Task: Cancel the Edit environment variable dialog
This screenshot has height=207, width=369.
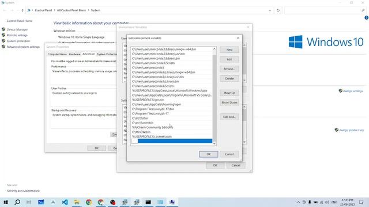Action: [229, 154]
